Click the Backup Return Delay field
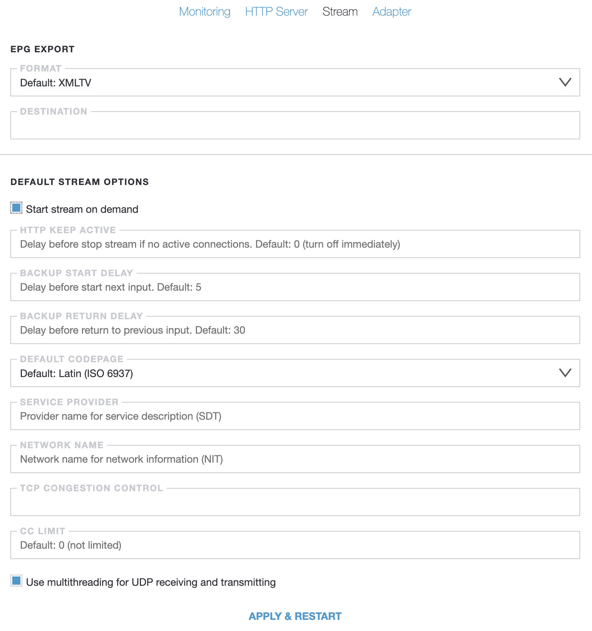This screenshot has width=592, height=631. point(295,330)
